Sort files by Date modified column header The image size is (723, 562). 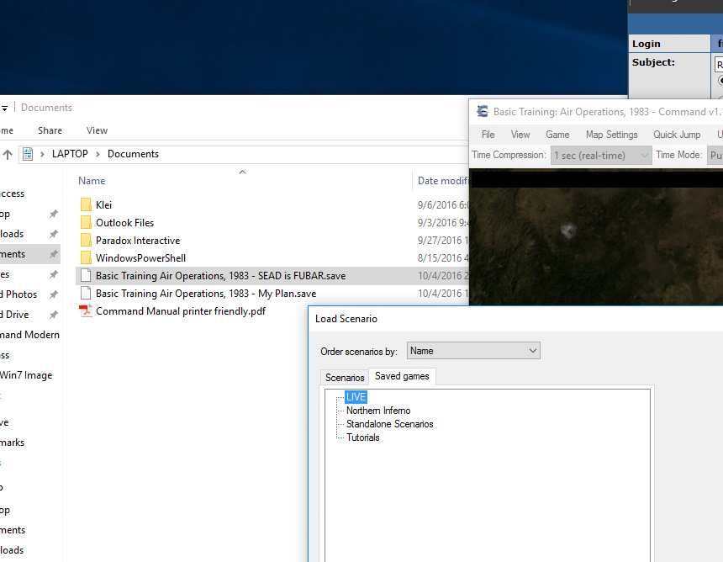pos(441,180)
